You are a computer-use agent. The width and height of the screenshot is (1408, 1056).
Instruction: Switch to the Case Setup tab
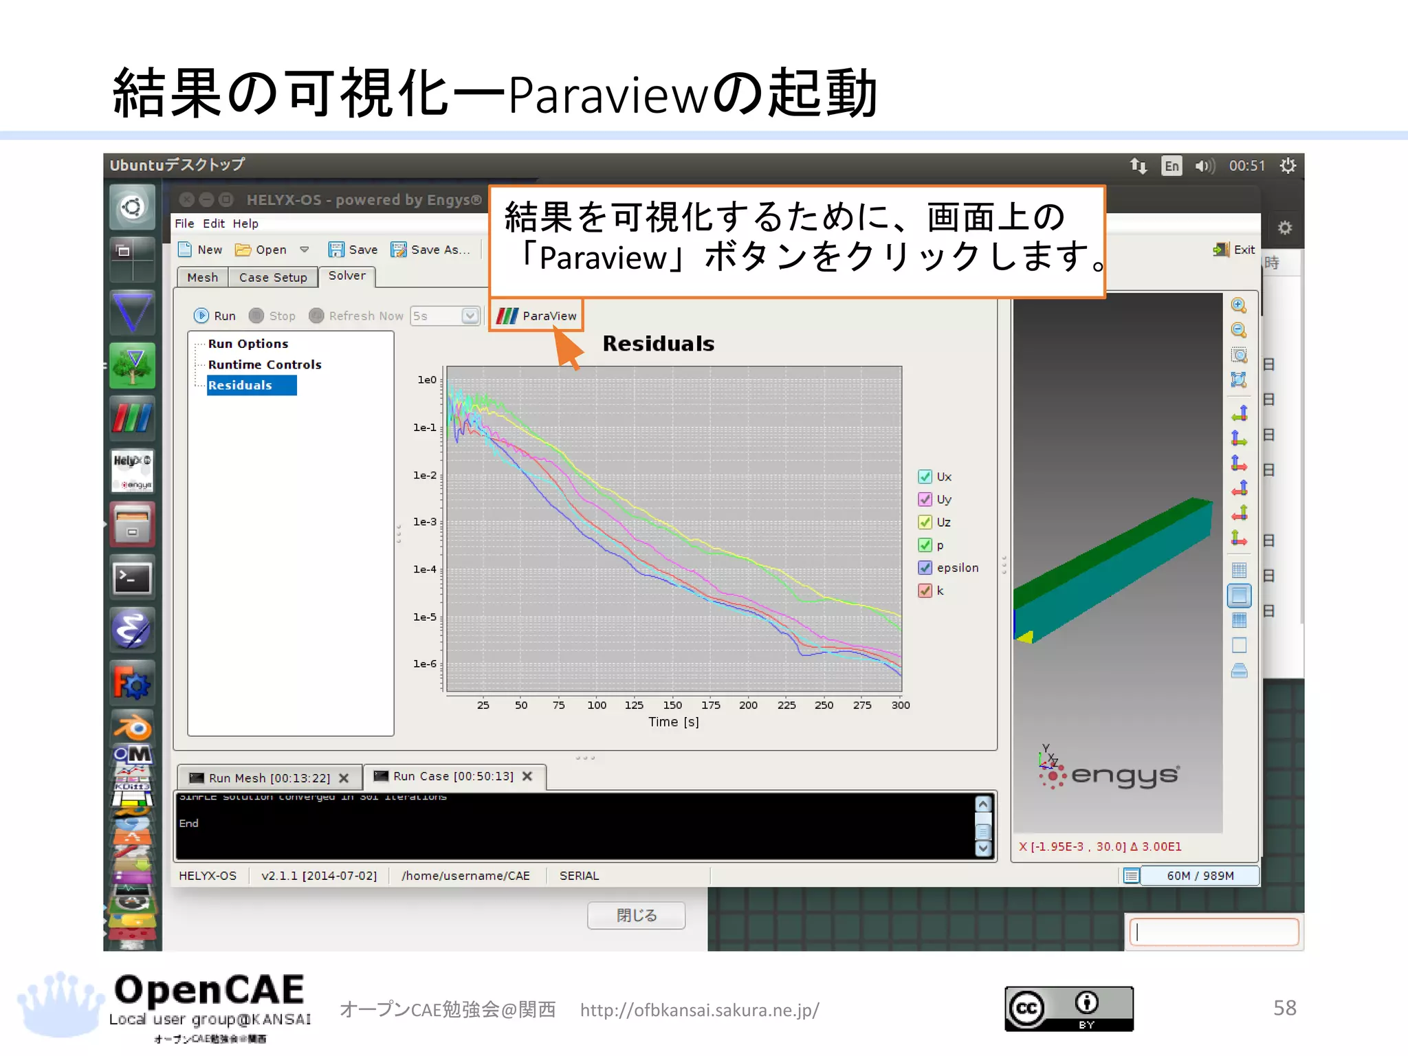[x=273, y=277]
